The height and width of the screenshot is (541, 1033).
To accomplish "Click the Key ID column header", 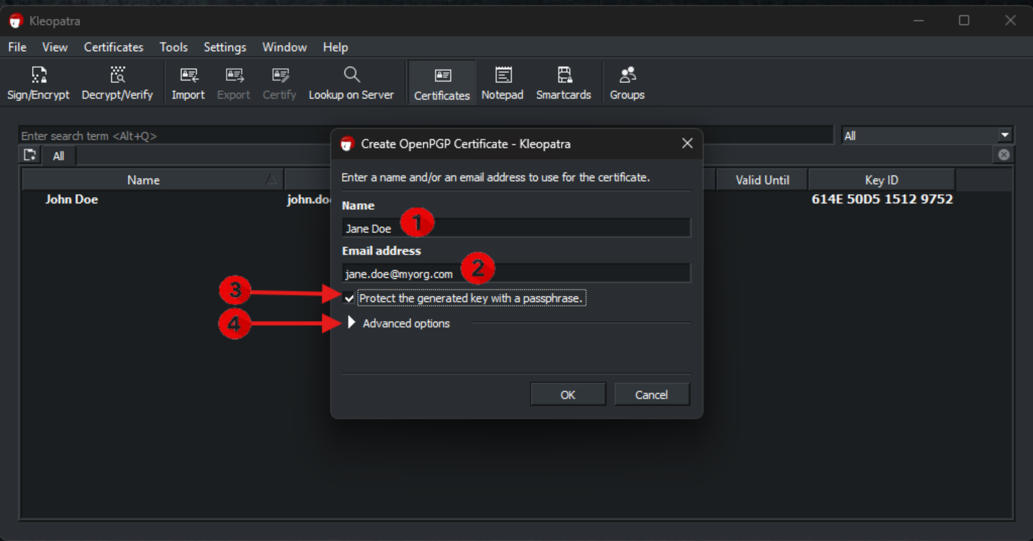I will click(882, 179).
